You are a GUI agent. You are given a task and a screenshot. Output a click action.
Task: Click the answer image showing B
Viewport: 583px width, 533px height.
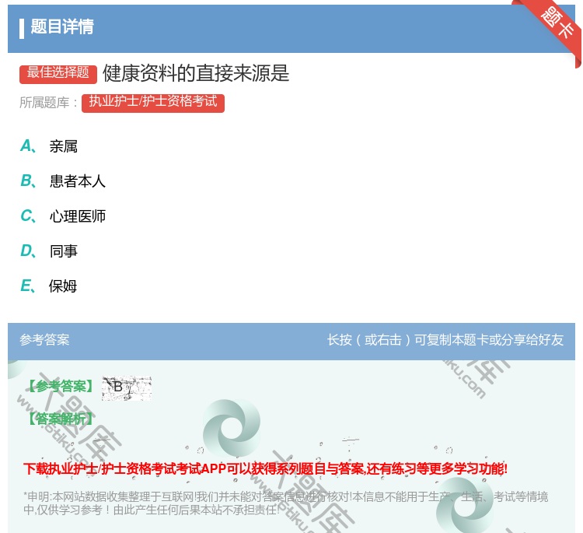point(127,387)
